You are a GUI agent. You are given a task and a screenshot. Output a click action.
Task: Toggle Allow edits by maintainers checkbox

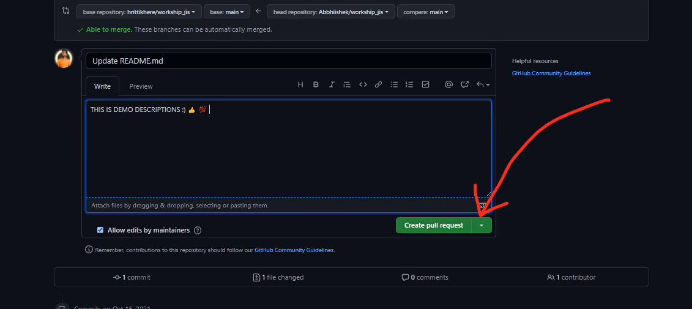pos(100,230)
